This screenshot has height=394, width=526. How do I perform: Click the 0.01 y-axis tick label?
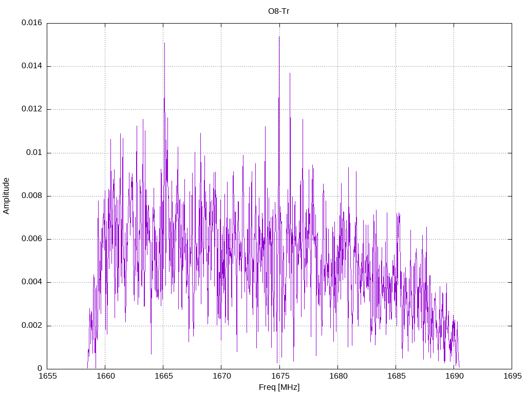[x=34, y=153]
